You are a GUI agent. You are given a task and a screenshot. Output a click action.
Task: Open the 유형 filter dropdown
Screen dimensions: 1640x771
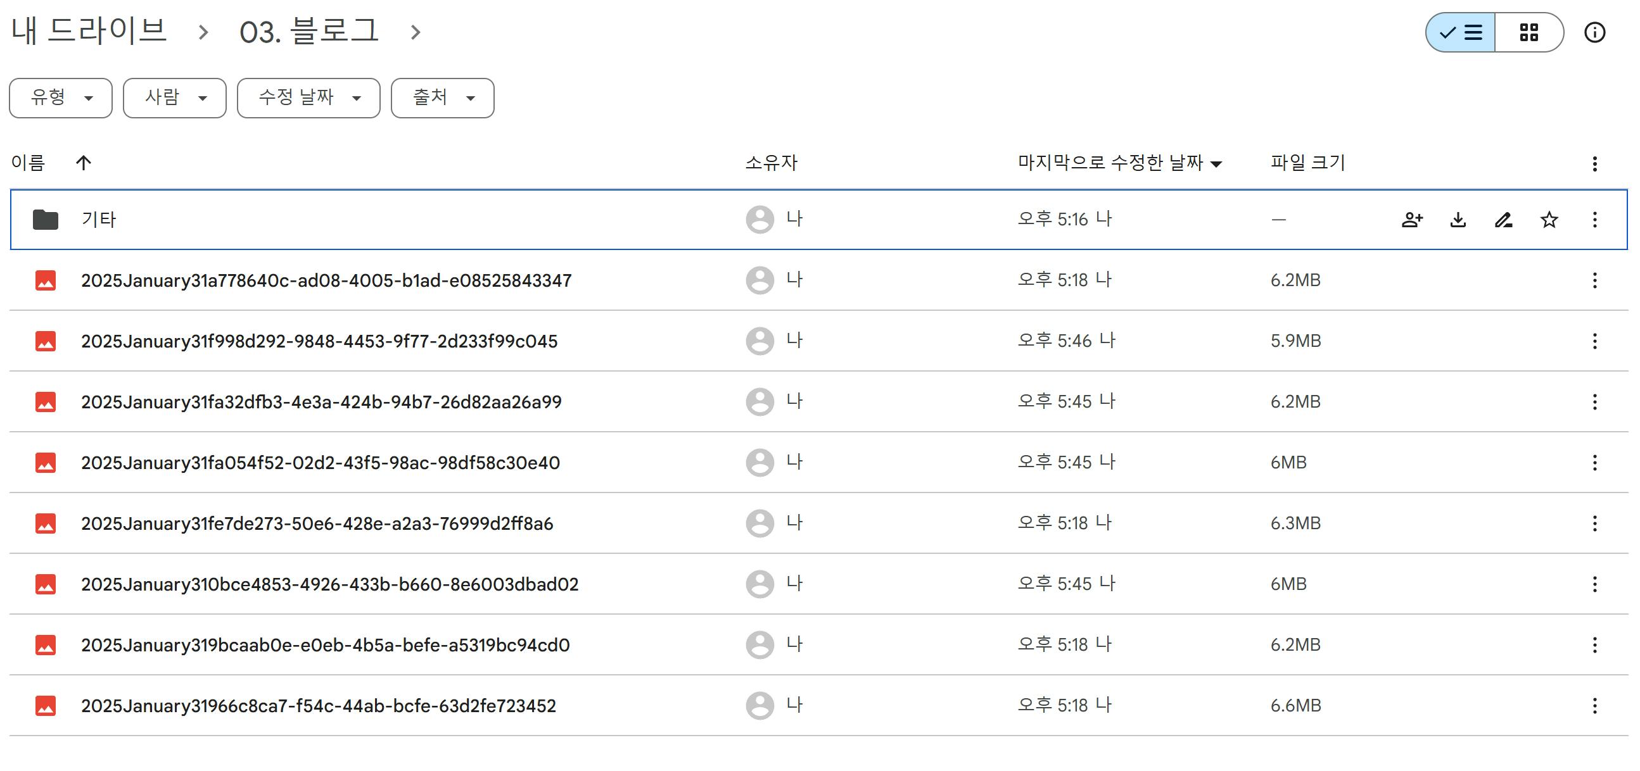click(x=61, y=98)
